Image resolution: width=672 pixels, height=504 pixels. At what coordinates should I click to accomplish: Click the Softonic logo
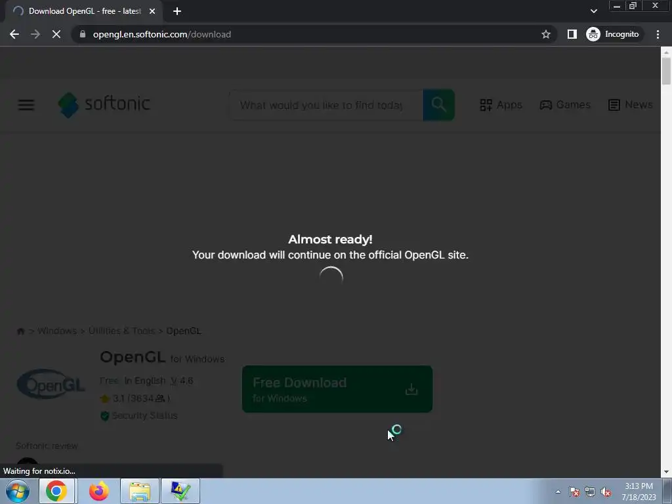pos(104,104)
